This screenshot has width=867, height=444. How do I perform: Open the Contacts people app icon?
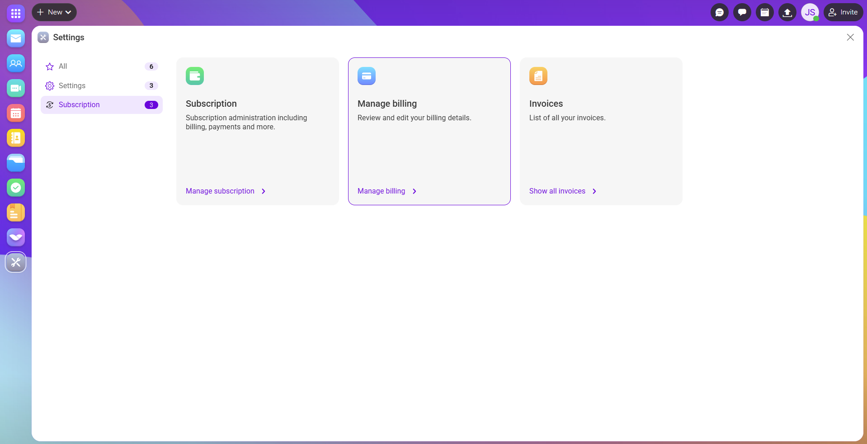(x=16, y=63)
